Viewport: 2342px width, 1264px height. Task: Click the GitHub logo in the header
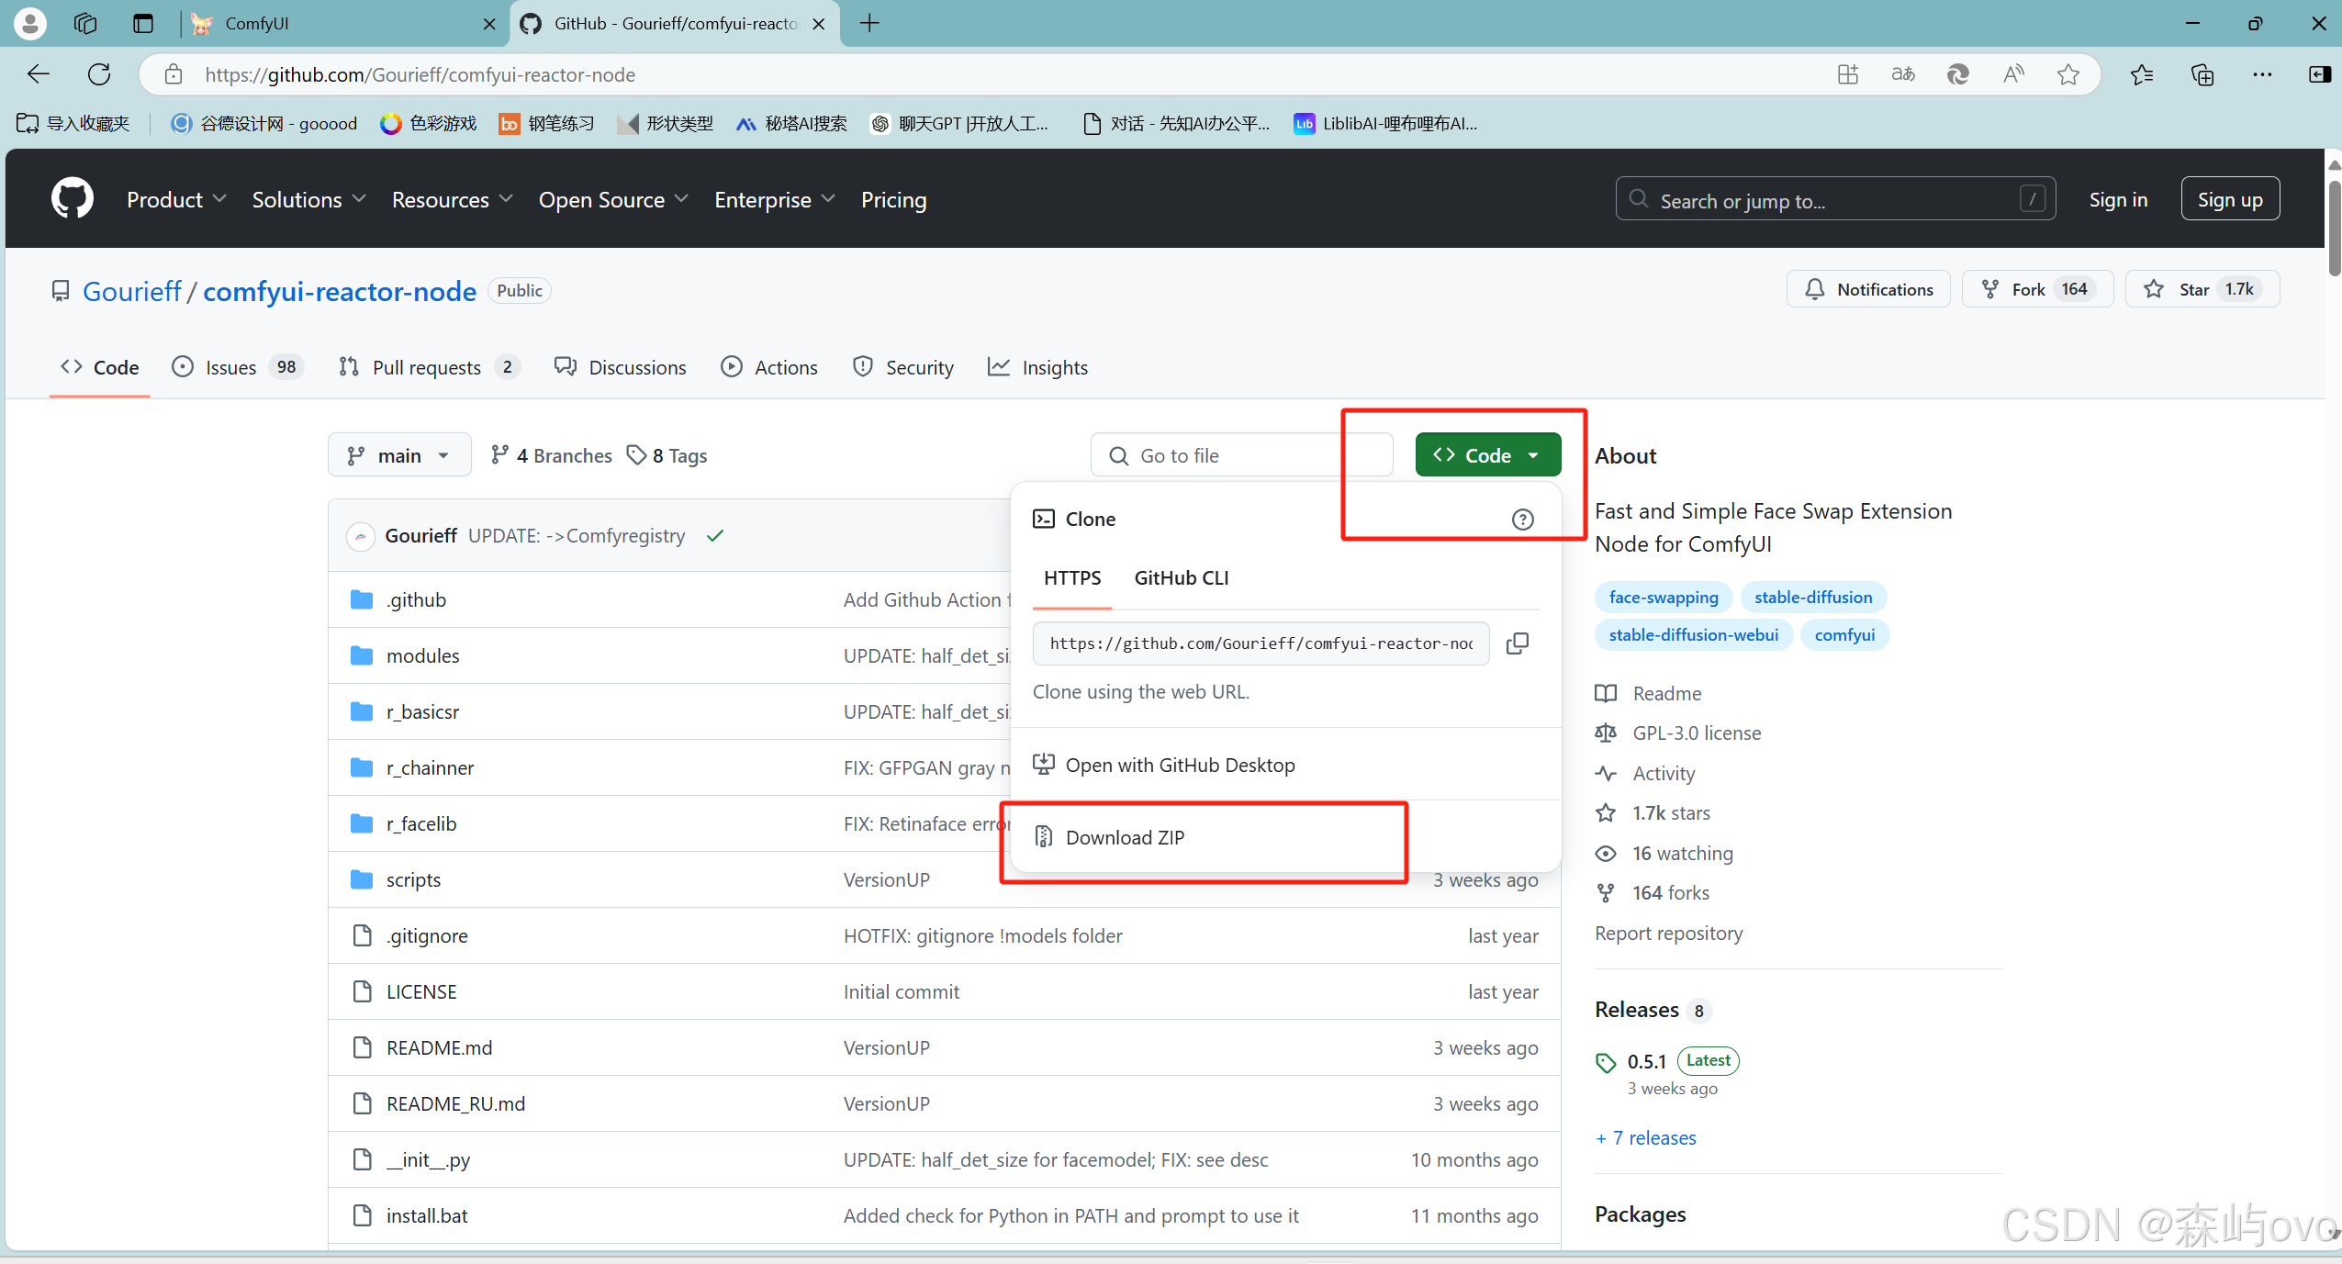[x=73, y=199]
